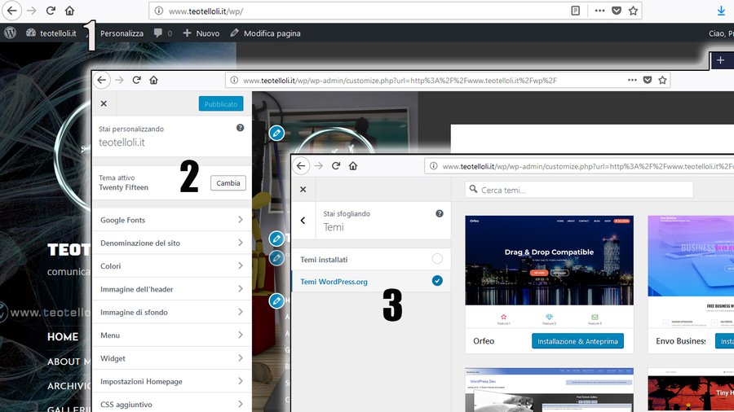Click Personalizza in the admin bar
This screenshot has height=412, width=734.
tap(122, 33)
